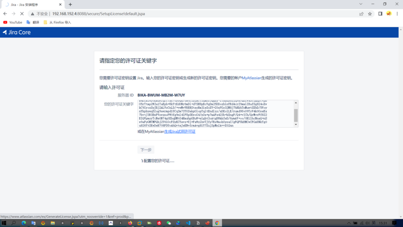Open the YouTube bookmark
Screen dimensions: 403x227
[x=13, y=22]
